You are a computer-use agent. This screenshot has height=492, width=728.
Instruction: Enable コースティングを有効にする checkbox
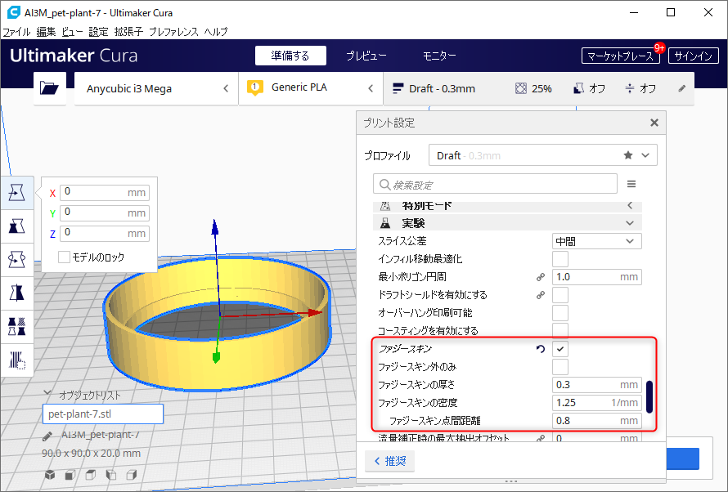click(560, 331)
